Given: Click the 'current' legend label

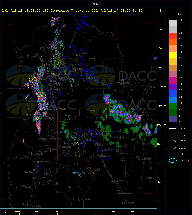Looking at the screenshot, I should click(x=184, y=160).
